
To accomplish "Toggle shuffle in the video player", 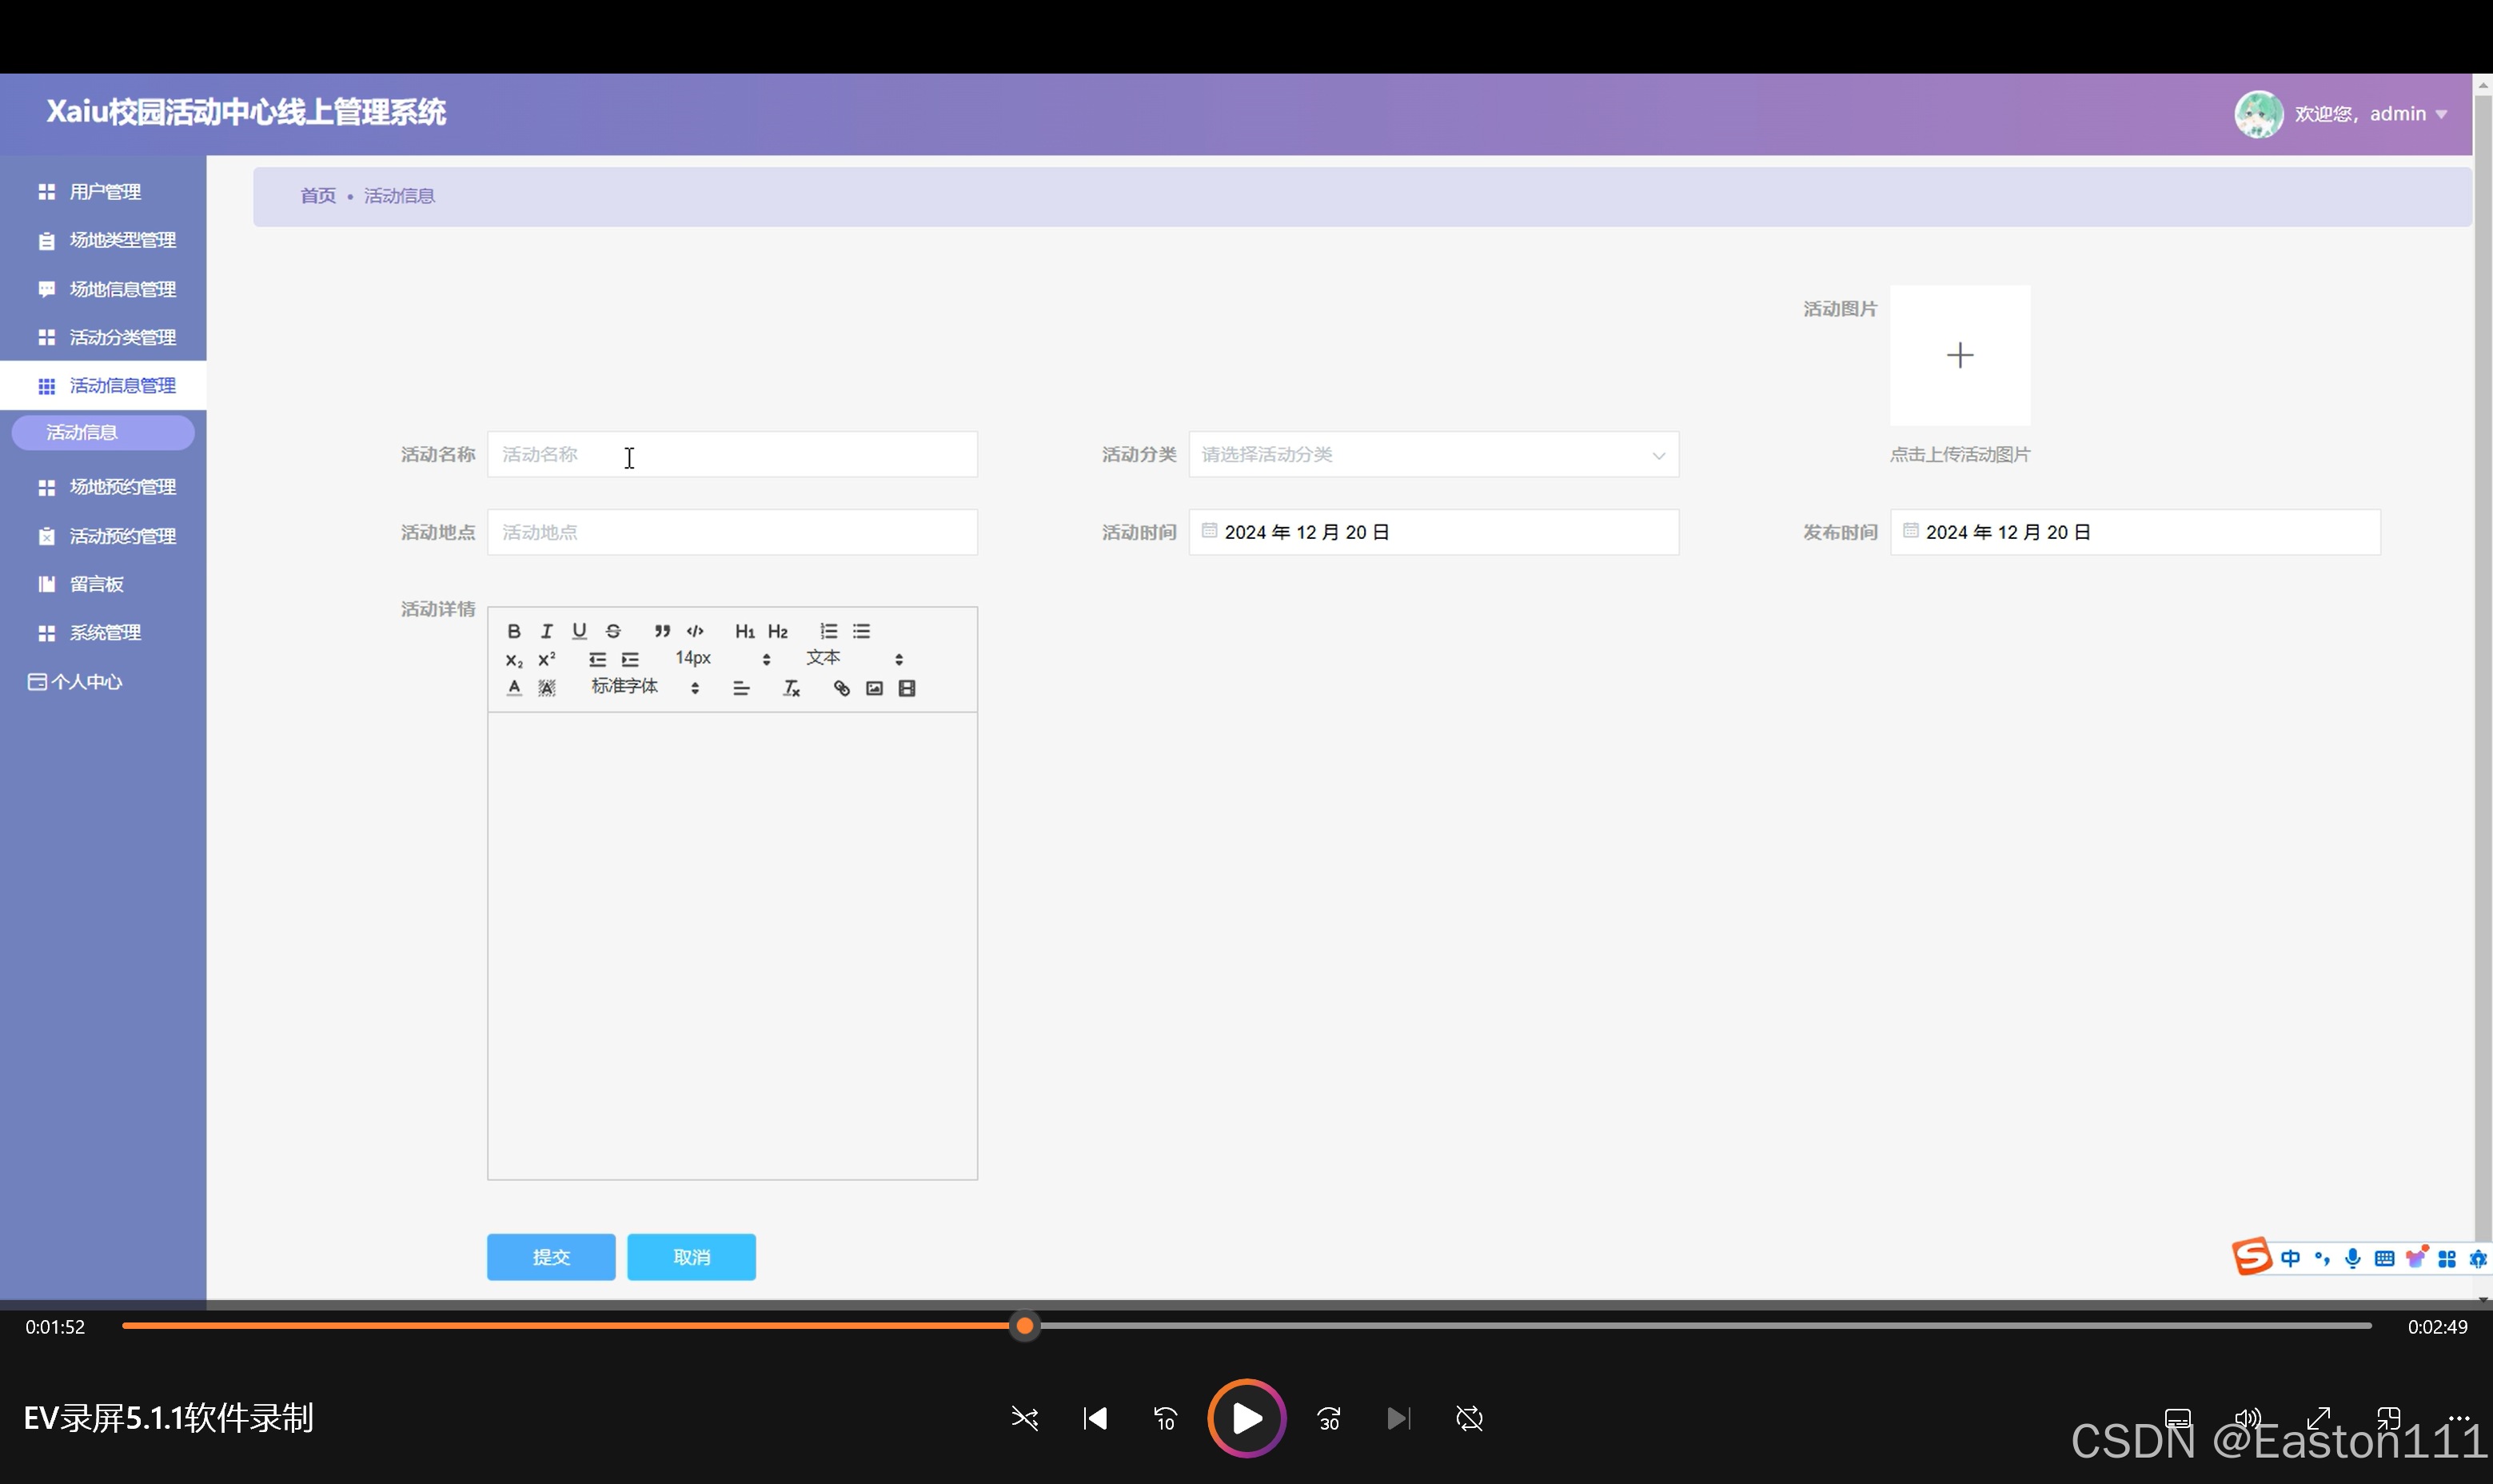I will coord(1024,1419).
